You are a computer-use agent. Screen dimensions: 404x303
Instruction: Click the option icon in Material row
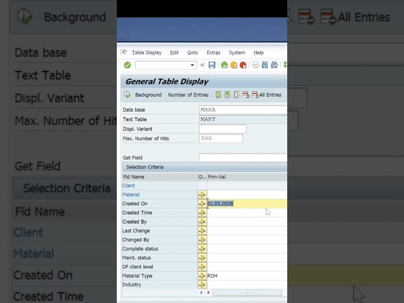202,194
